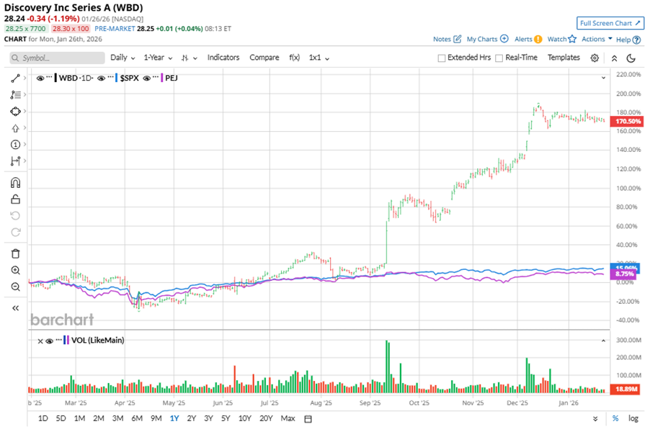Open Notes edit icon
Viewport: 650px width, 432px height.
coord(458,39)
